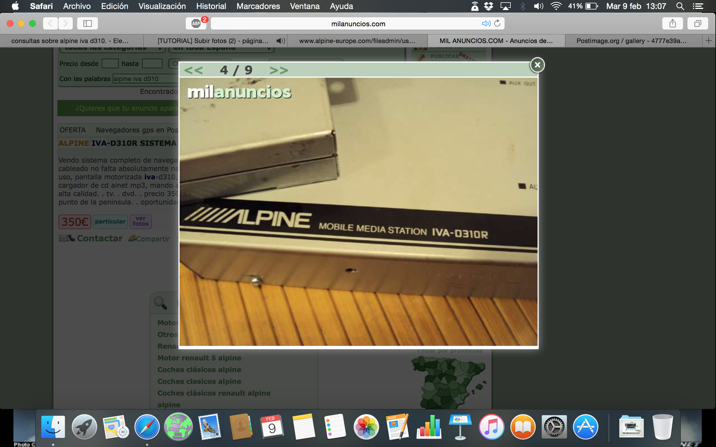Click the Alpine IVA-D310R photo in the lightbox
Image resolution: width=716 pixels, height=447 pixels.
[359, 212]
